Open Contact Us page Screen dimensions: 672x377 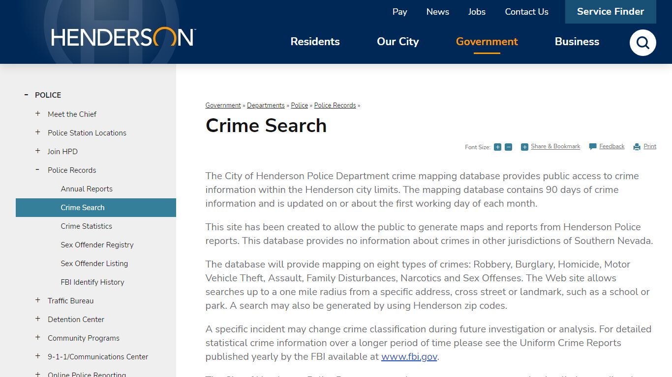526,12
